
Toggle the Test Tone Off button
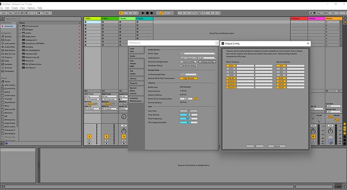pyautogui.click(x=189, y=111)
